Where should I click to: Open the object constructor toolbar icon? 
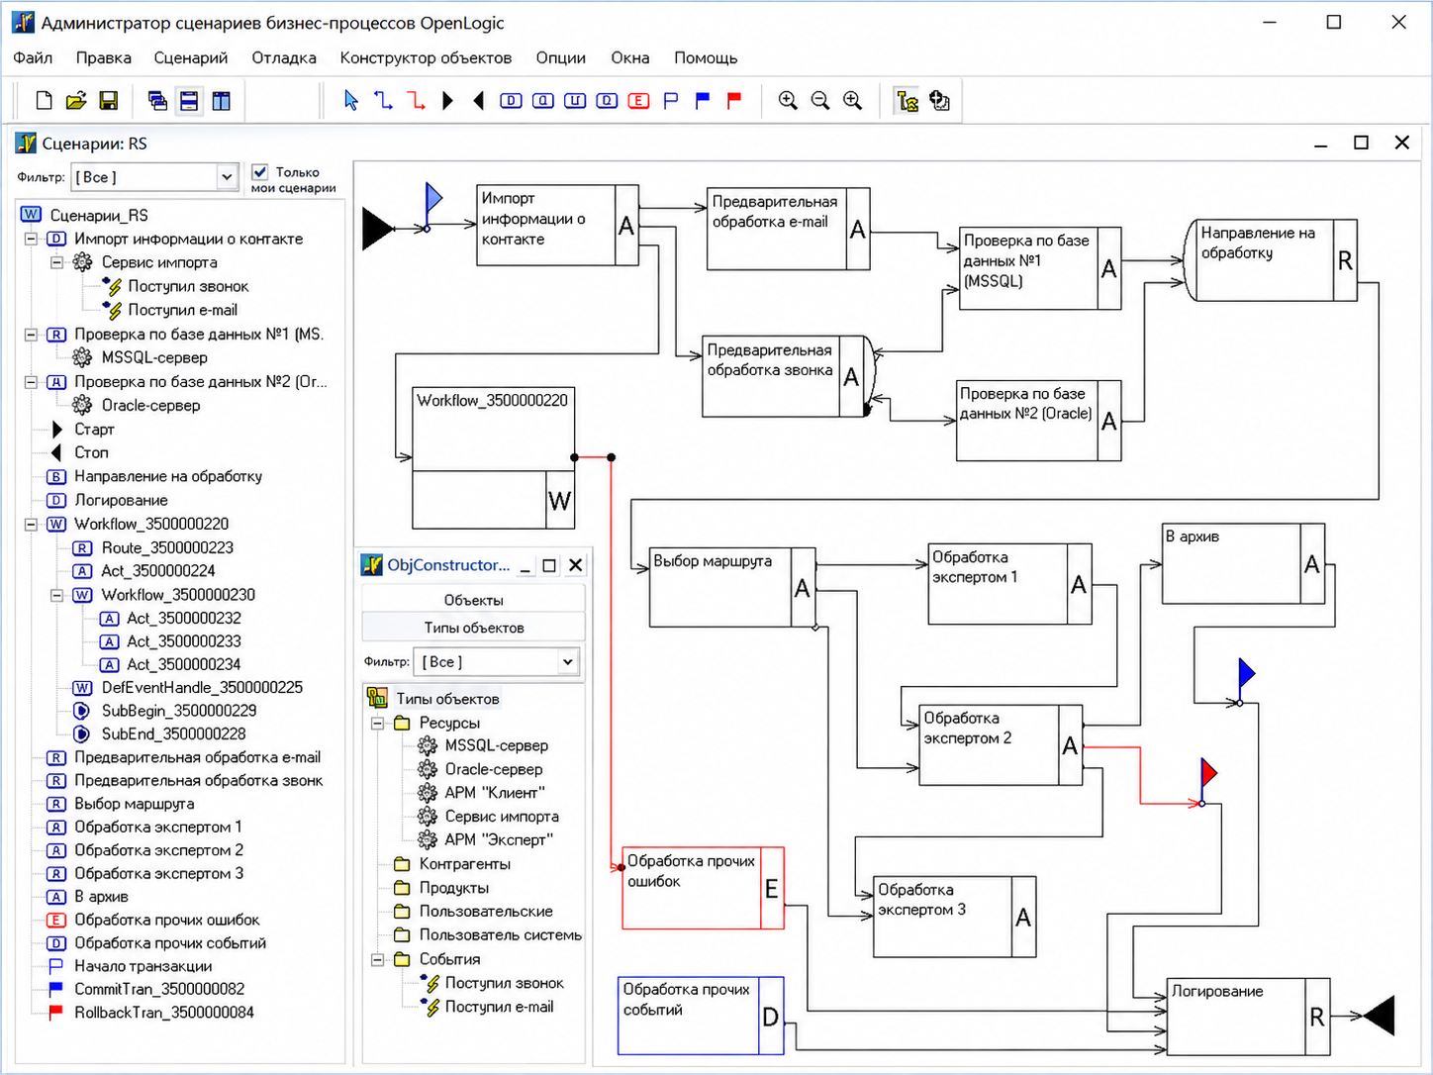[939, 100]
